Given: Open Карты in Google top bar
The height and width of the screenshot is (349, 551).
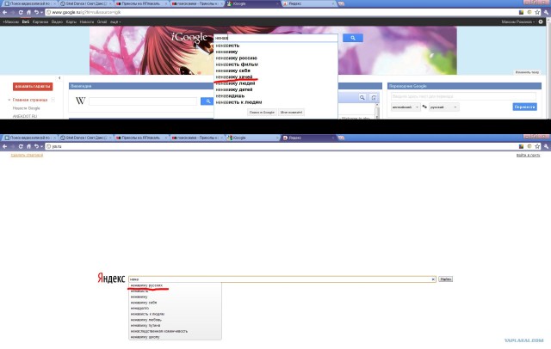Looking at the screenshot, I should point(71,21).
